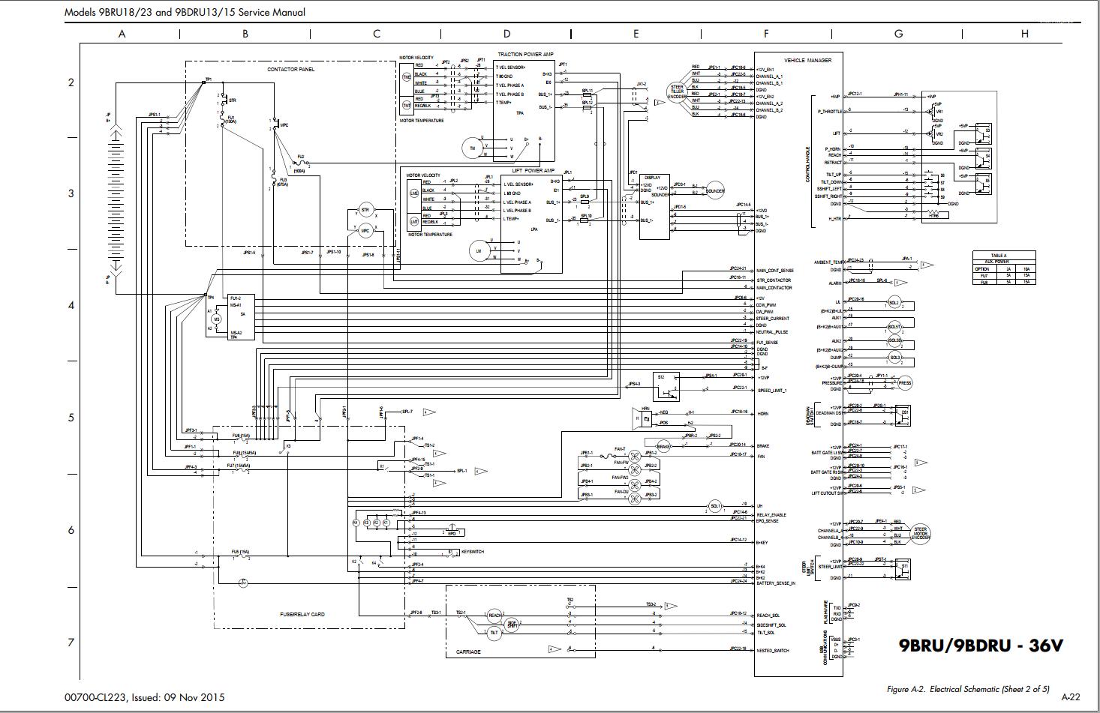Select the KEYSWITCH label

473,552
